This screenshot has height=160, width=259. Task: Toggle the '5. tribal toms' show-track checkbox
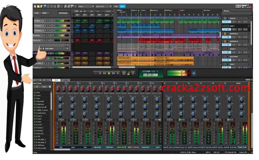35,104
